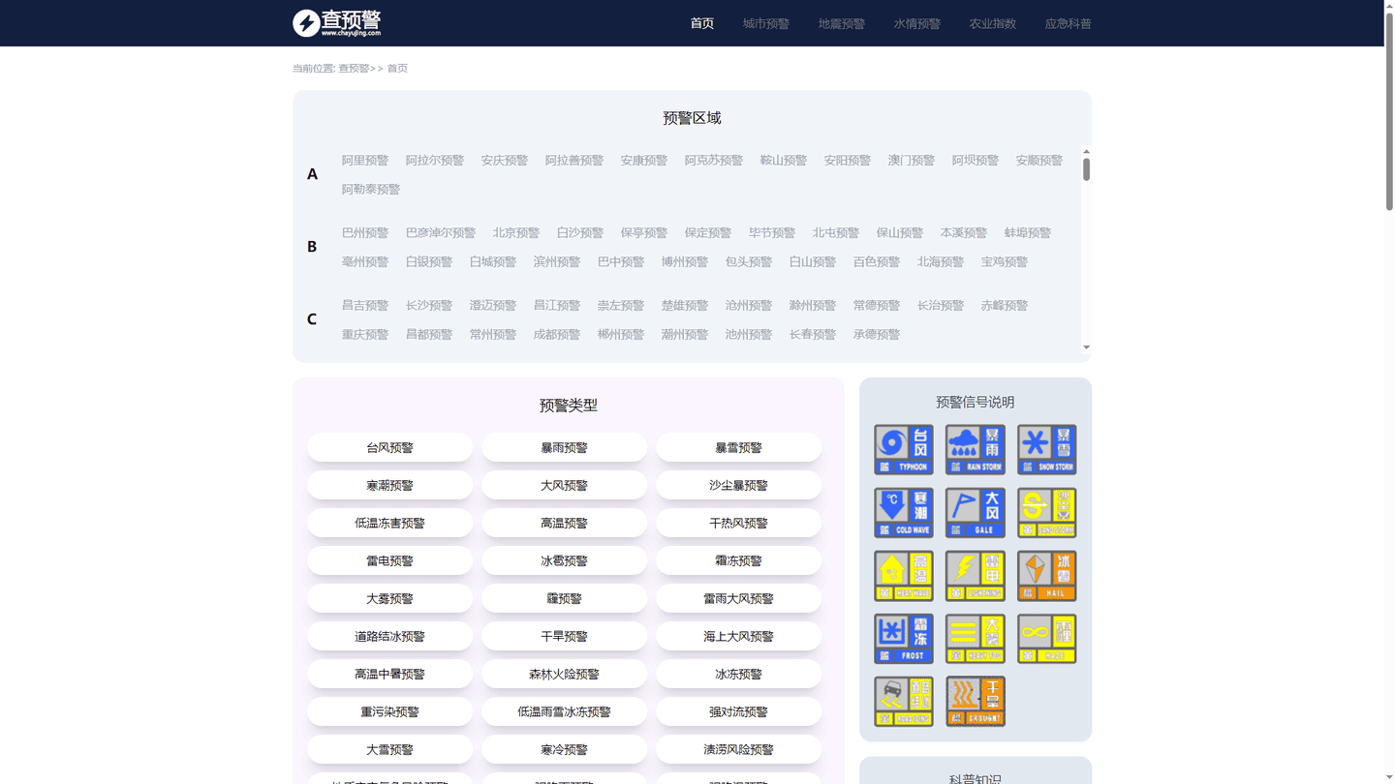Viewport: 1395px width, 784px height.
Task: Click the 台风预警 type button
Action: [390, 447]
